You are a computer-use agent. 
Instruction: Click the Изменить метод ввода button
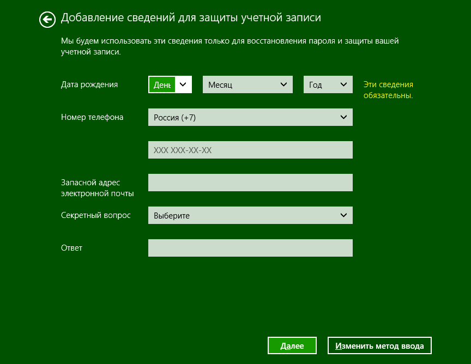tap(379, 345)
